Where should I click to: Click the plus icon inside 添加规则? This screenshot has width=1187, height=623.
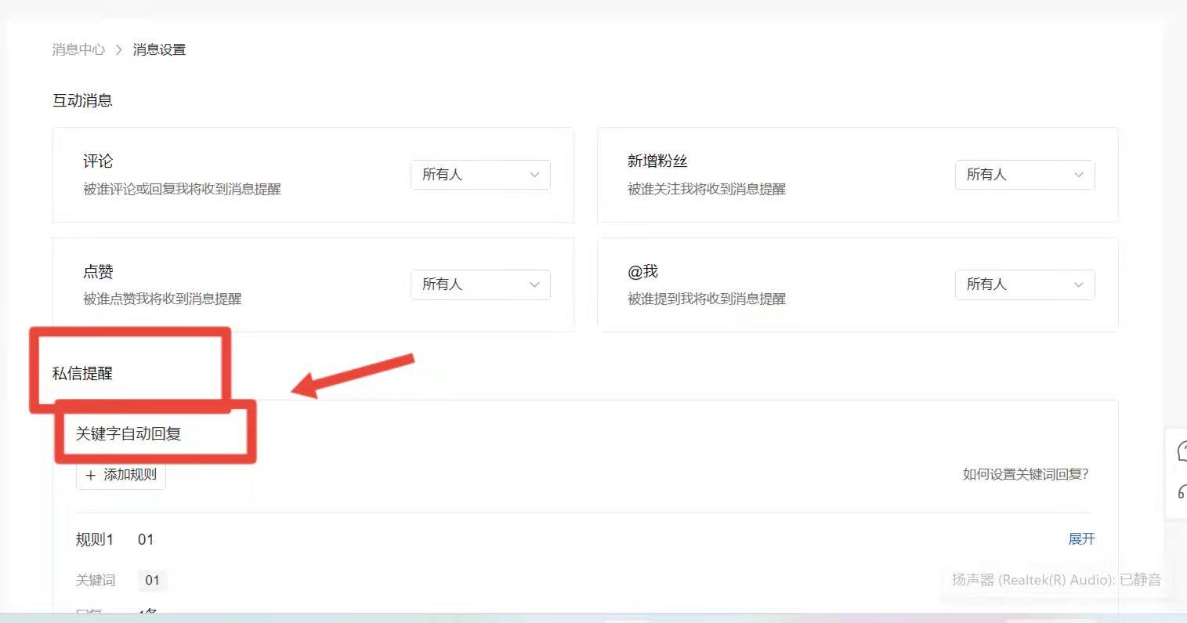pos(91,475)
